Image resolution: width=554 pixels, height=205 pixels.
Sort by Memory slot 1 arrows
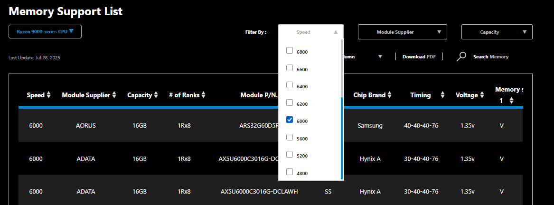point(512,101)
